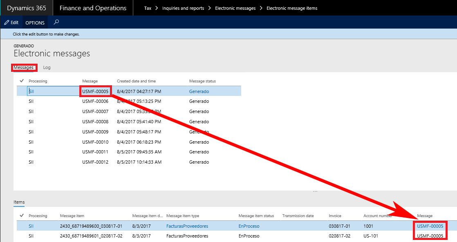
Task: Toggle select-all checkmark in messages grid
Action: [22, 80]
